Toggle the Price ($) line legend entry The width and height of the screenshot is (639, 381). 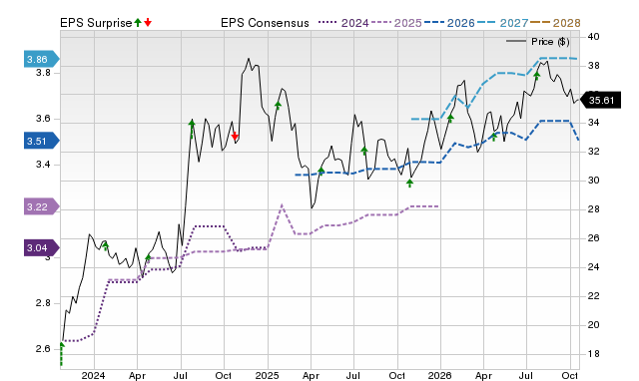click(x=538, y=42)
